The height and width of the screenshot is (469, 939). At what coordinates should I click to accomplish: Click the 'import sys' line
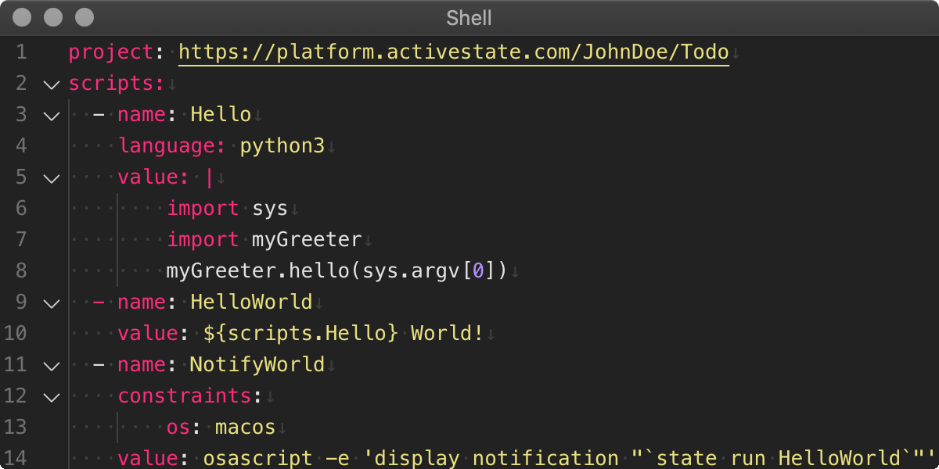pyautogui.click(x=227, y=209)
